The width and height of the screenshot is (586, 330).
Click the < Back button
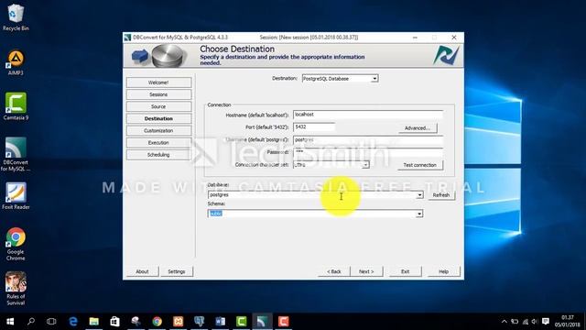point(333,271)
